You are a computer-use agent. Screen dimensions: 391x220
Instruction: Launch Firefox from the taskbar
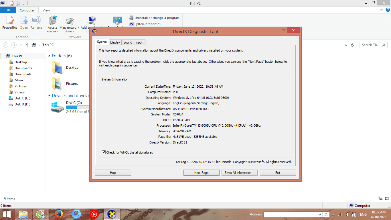(59, 214)
